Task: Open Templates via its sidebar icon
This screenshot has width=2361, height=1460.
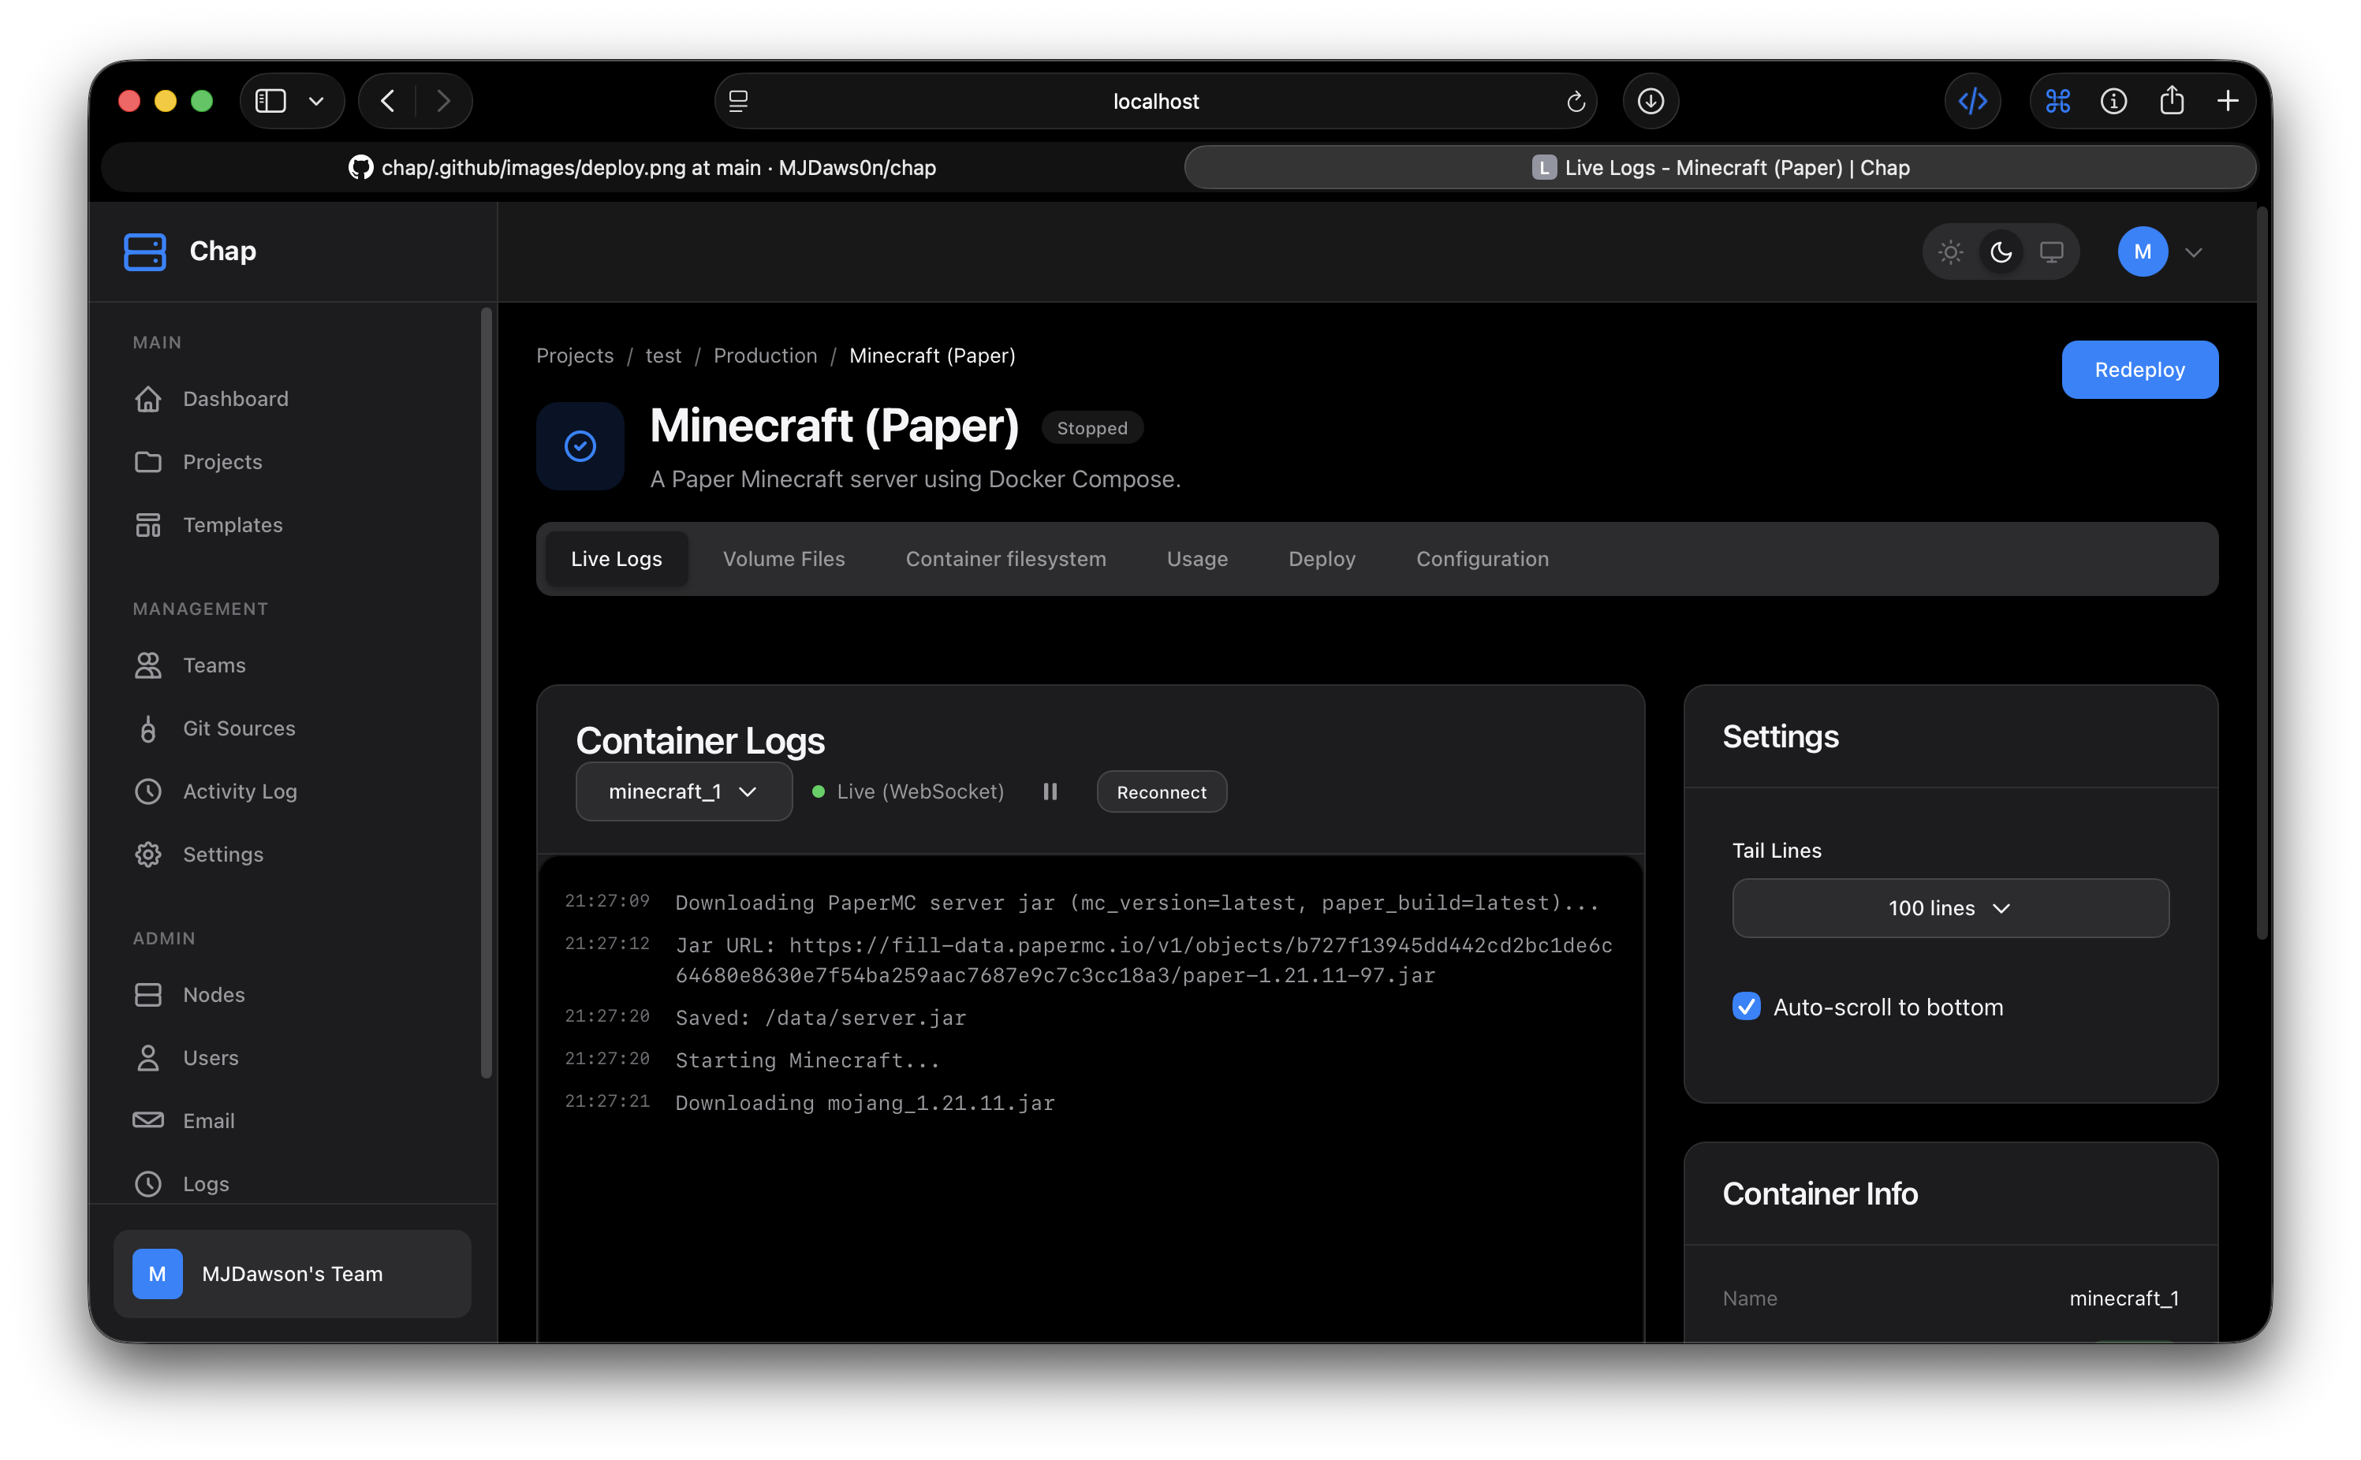Action: [x=147, y=525]
